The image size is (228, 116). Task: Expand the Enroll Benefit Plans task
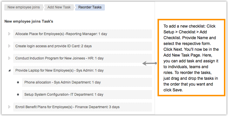point(9,107)
